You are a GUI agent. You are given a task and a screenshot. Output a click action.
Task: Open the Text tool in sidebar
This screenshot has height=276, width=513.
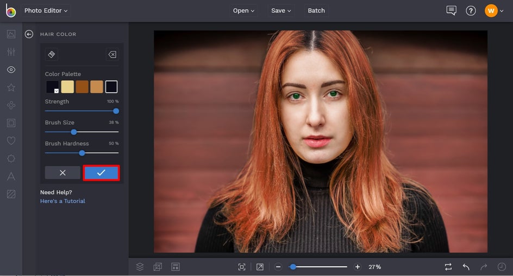(x=11, y=176)
